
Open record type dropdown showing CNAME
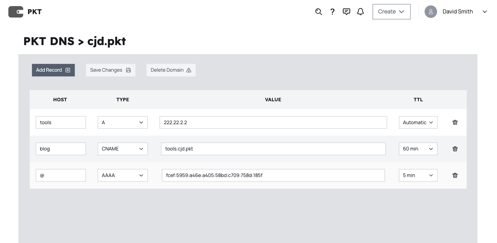123,149
